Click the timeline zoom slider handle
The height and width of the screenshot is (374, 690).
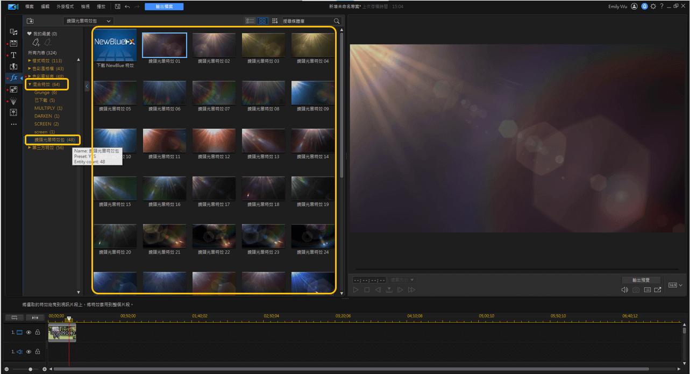point(30,369)
